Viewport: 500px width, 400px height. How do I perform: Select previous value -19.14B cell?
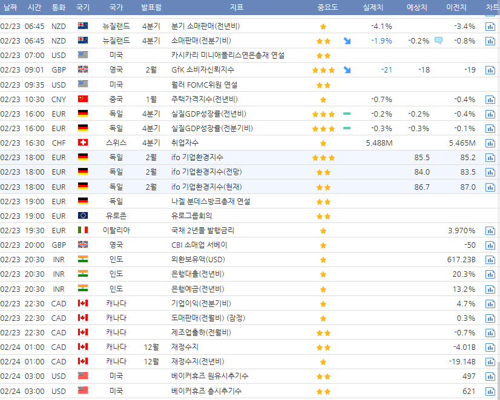(462, 362)
